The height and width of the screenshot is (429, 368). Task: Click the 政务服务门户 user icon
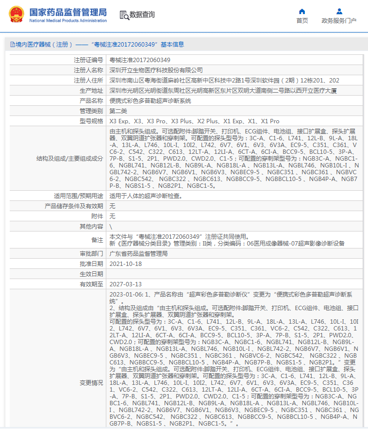tap(339, 11)
